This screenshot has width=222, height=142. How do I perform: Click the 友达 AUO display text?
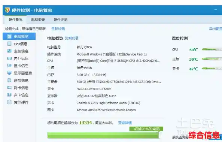pyautogui.click(x=96, y=96)
